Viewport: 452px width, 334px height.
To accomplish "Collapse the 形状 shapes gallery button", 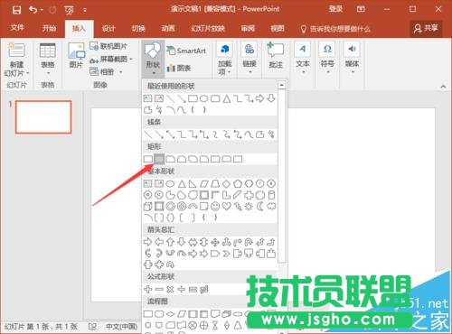I will click(153, 59).
